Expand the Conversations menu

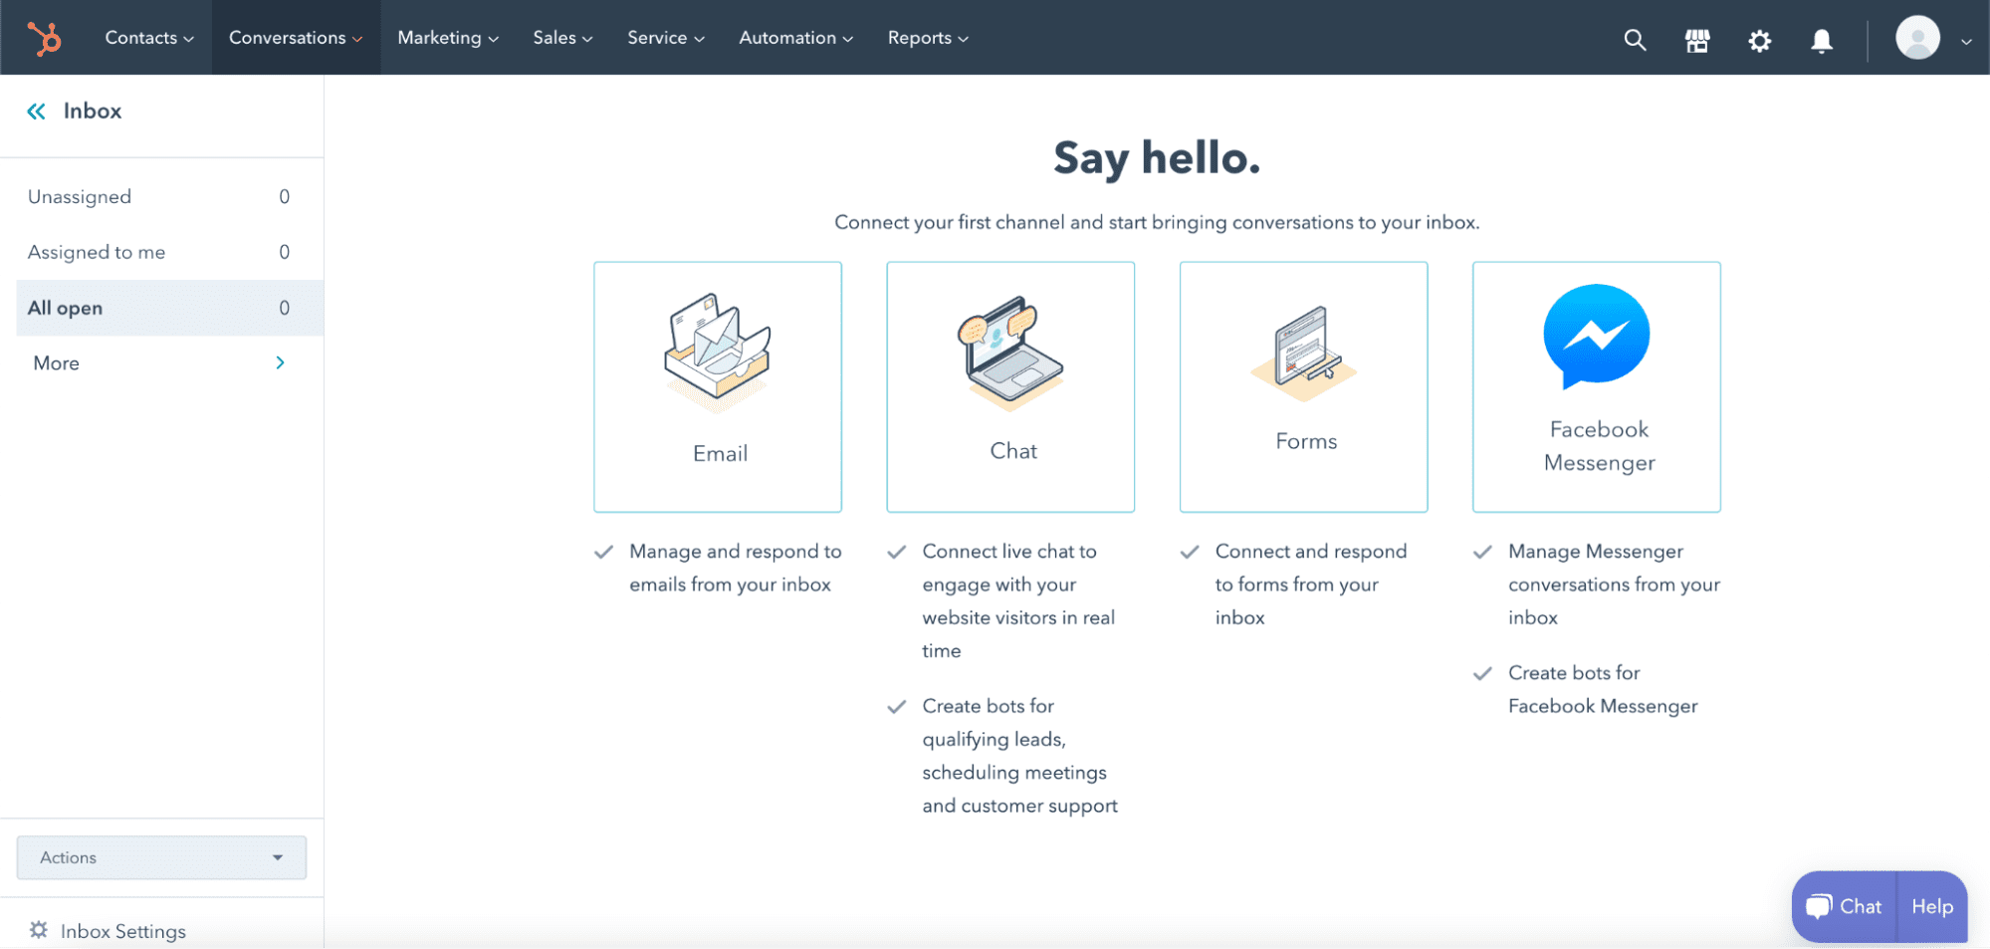click(296, 38)
